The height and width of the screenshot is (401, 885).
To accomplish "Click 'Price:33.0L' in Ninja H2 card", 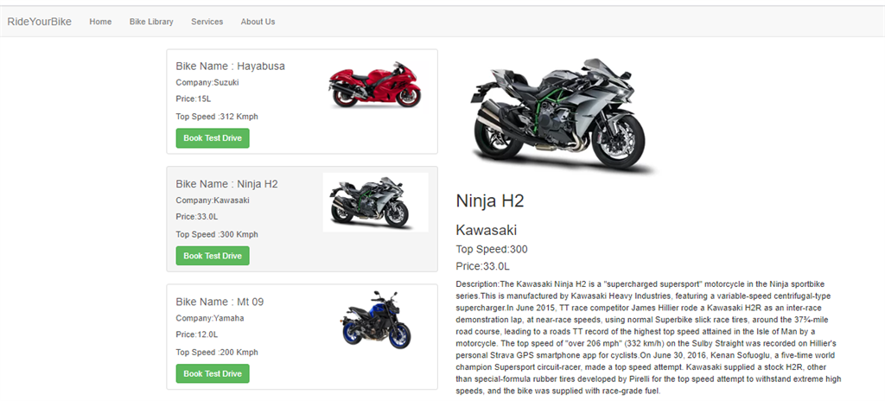I will (197, 216).
